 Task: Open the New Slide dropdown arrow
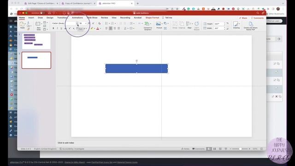click(41, 24)
